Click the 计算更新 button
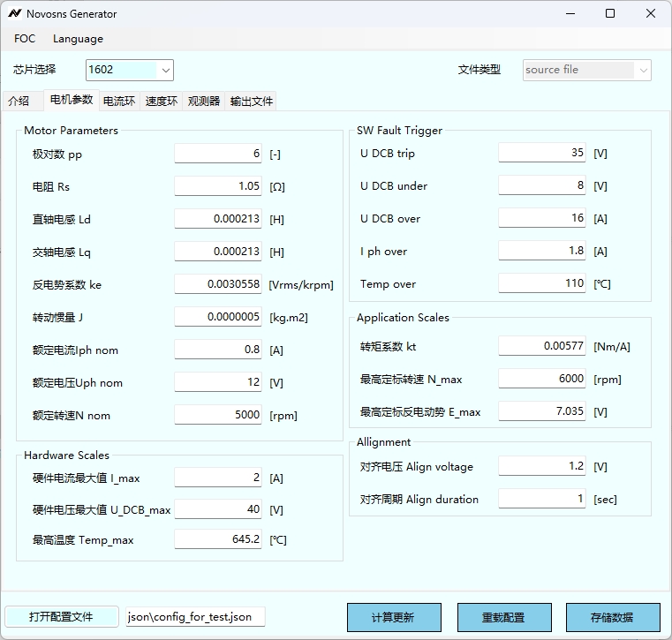 [x=392, y=617]
